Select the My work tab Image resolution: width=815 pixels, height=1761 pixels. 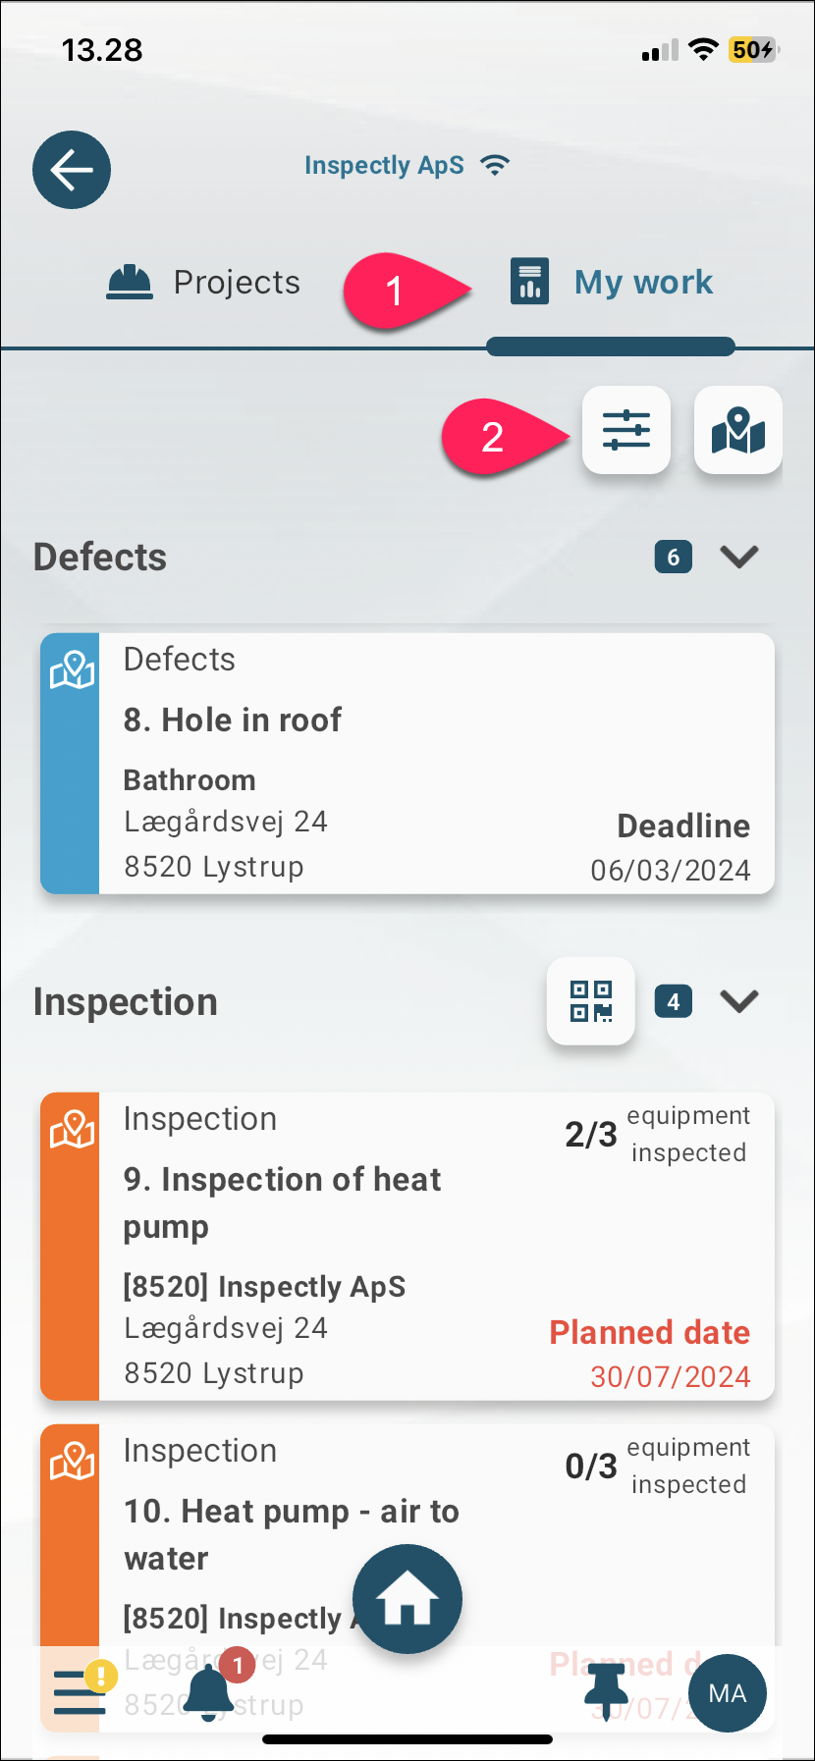tap(611, 283)
